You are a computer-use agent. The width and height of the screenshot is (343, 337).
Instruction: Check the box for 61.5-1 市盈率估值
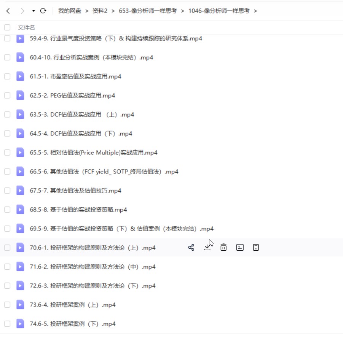(x=7, y=76)
